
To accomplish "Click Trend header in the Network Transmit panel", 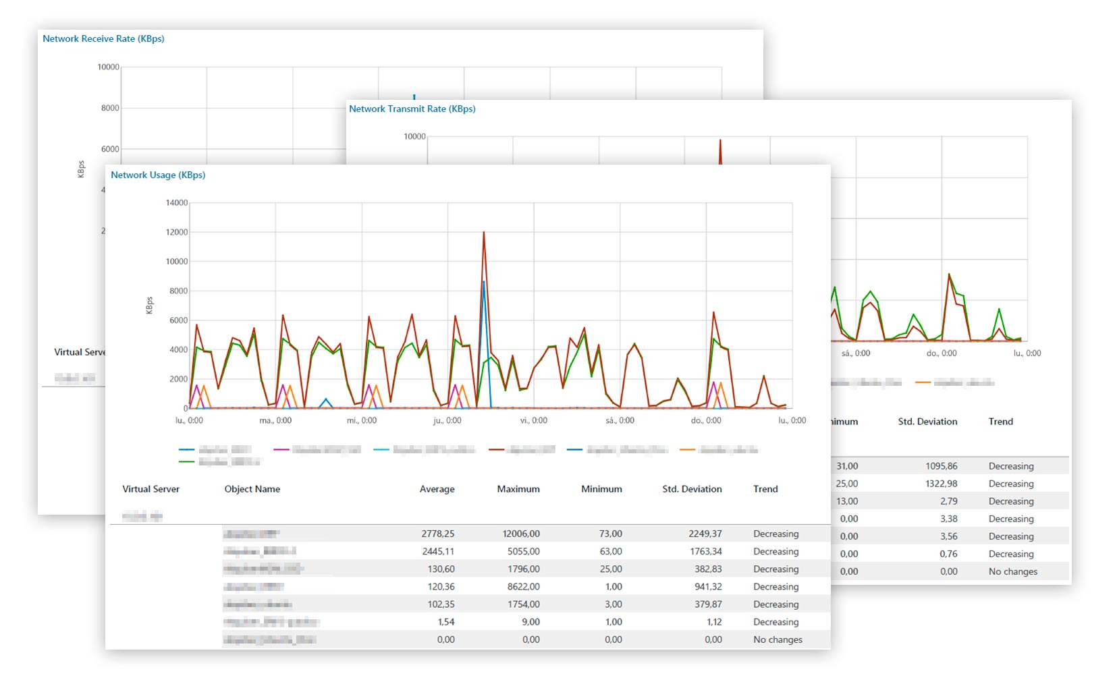I will tap(1000, 422).
